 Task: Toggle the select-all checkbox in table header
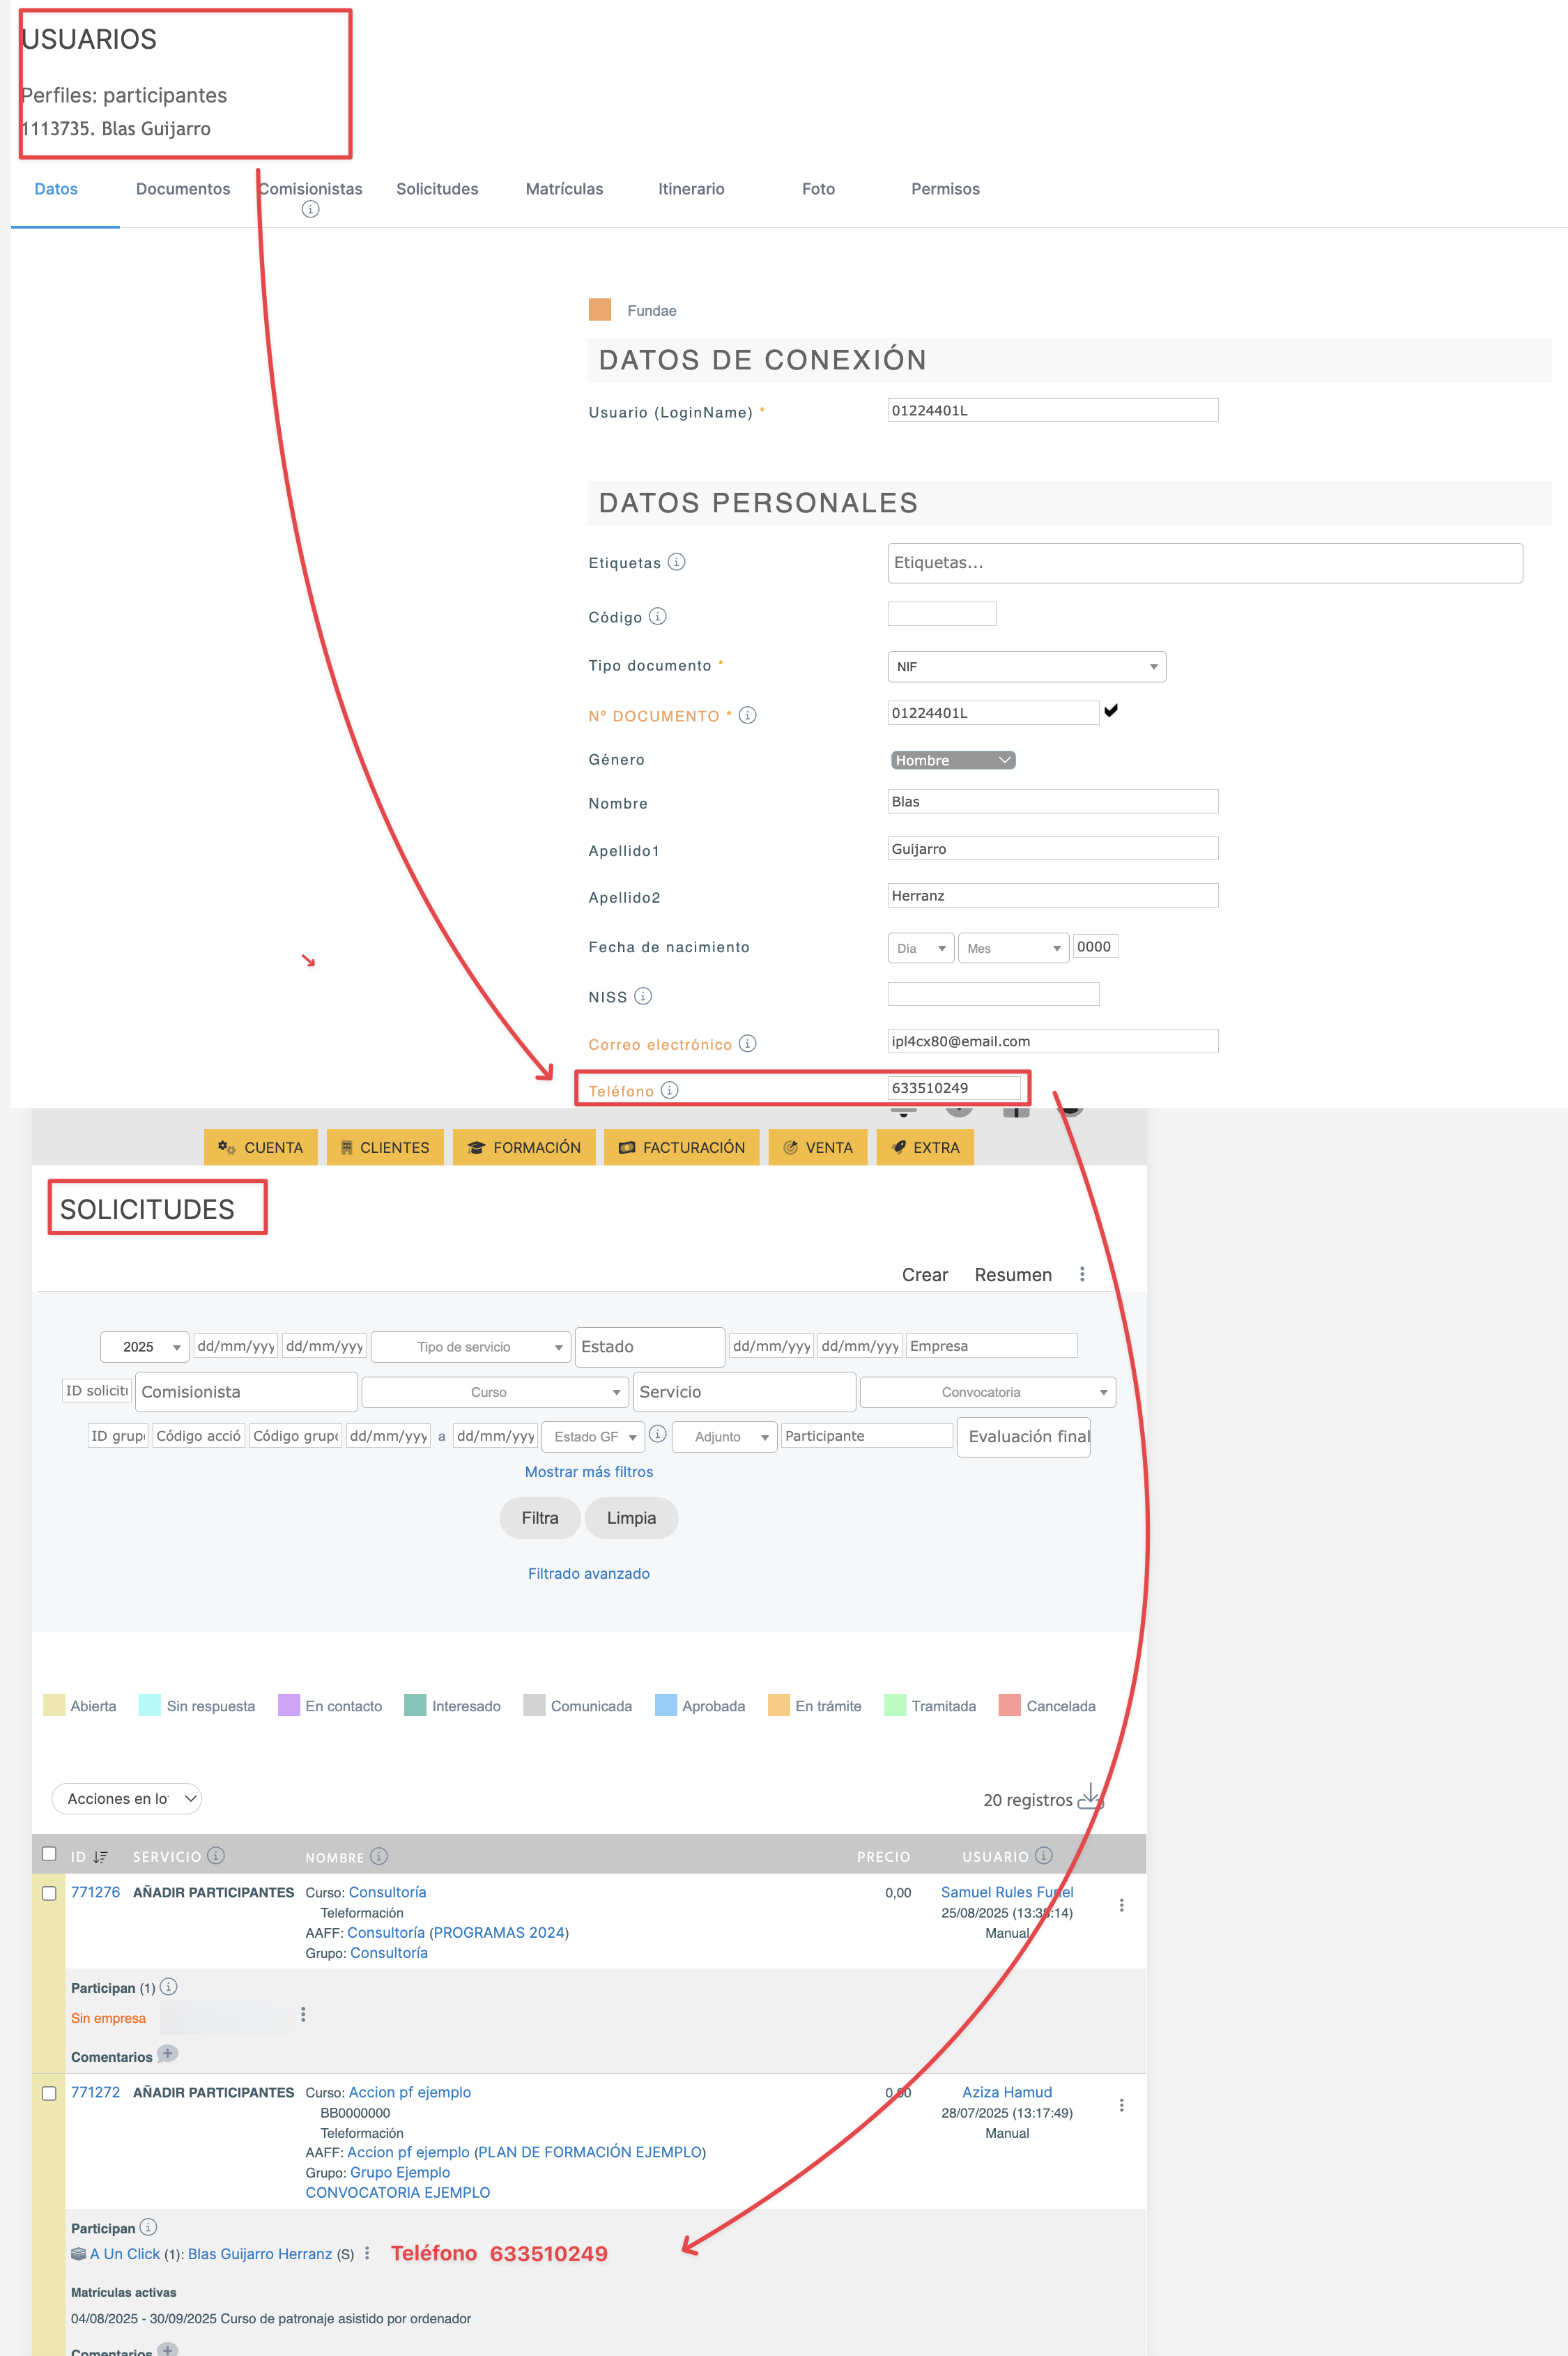[49, 1854]
